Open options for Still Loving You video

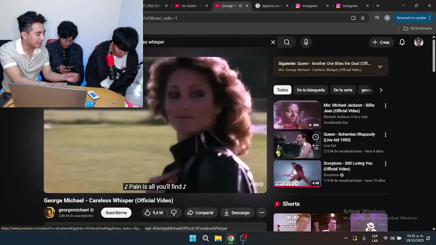(x=386, y=164)
